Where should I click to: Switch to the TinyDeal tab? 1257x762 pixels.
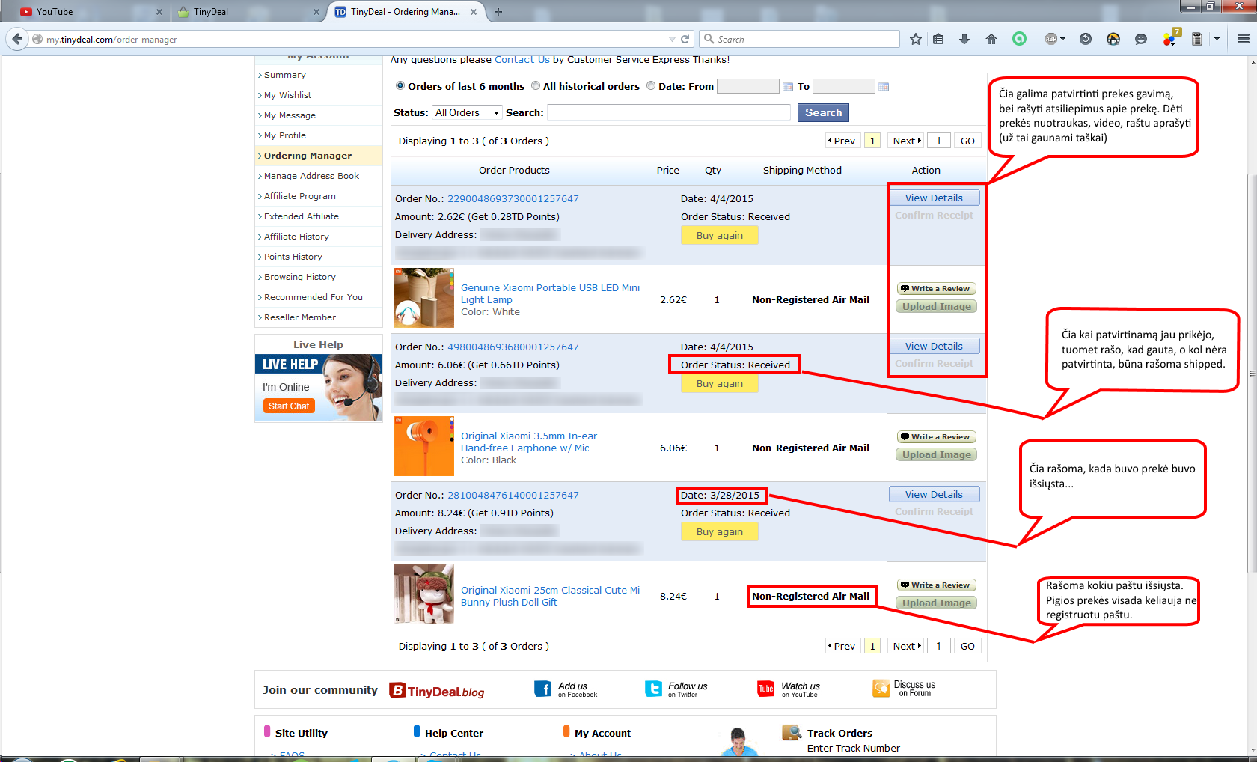point(247,12)
